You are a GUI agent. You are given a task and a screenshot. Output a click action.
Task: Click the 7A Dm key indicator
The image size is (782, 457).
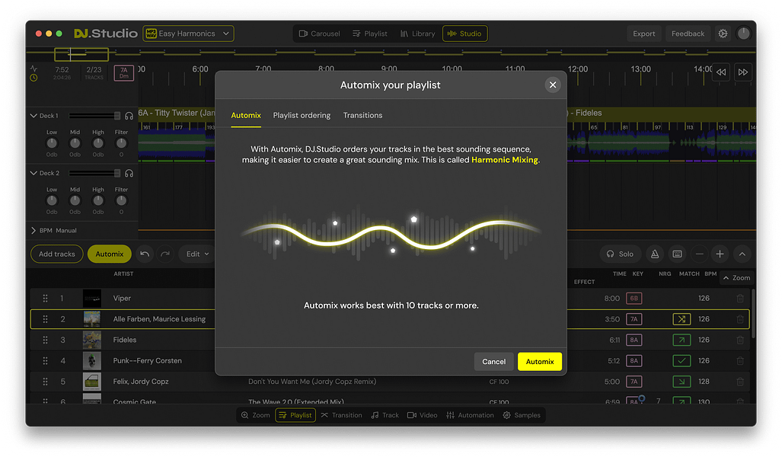(x=123, y=73)
